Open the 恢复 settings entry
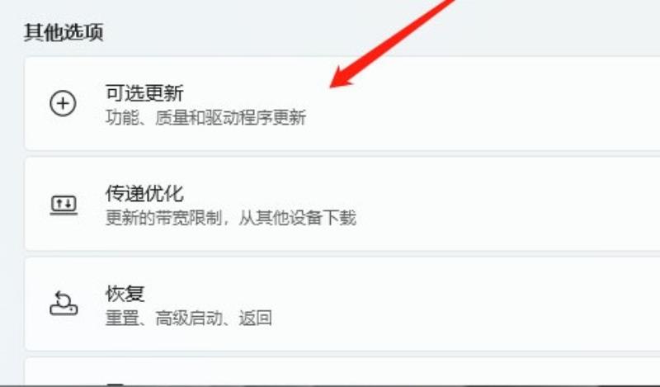 [342, 304]
